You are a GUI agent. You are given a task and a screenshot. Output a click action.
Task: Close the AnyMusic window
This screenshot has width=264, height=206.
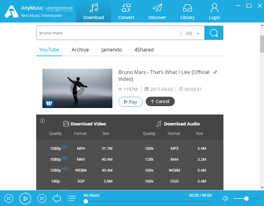(x=260, y=6)
